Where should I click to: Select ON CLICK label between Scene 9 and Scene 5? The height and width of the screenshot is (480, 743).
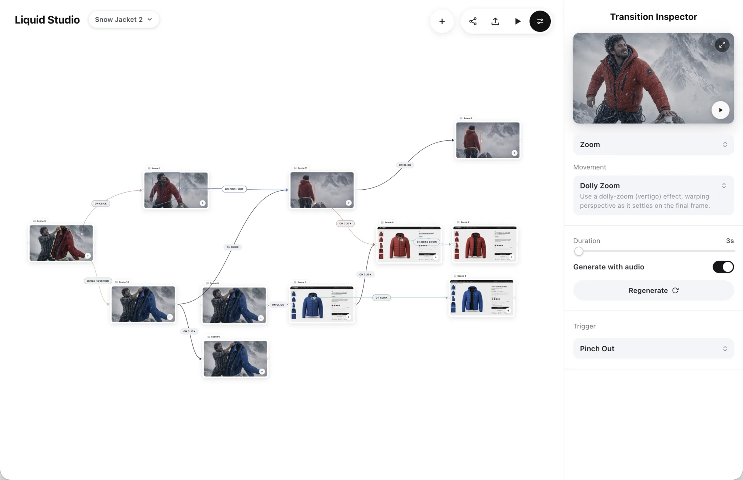click(278, 305)
